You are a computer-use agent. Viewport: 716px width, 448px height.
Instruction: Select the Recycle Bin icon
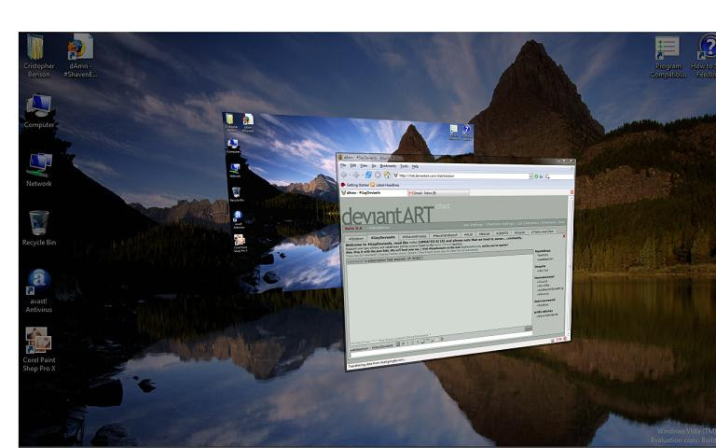[x=39, y=229]
